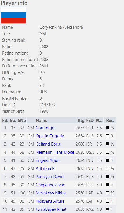The width and height of the screenshot is (124, 213).
Task: Click black piece icon in round 1
Action: (107, 128)
